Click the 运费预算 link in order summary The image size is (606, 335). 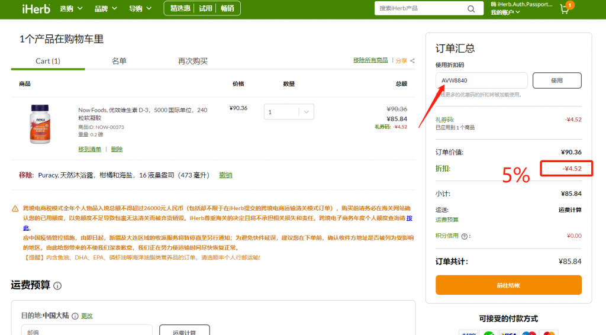tap(447, 220)
